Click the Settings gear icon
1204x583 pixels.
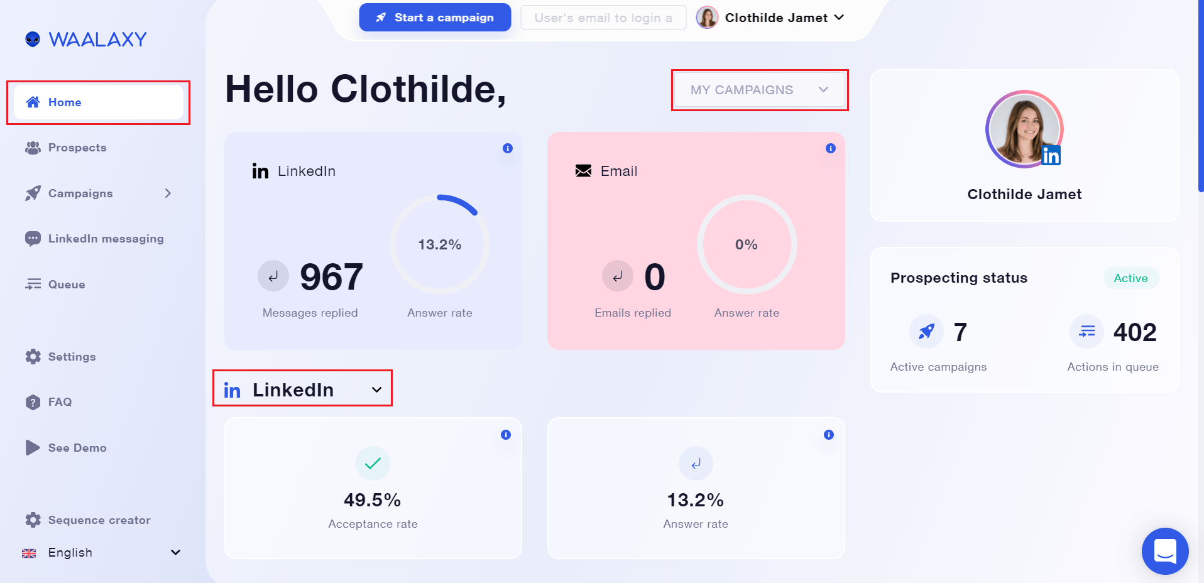[x=33, y=357]
